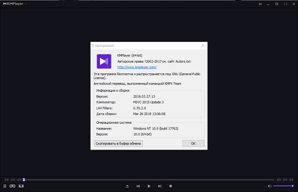Viewport: 298px width, 192px height.
Task: Select build date Mar 26 2019 13:06:08
Action: pos(149,114)
